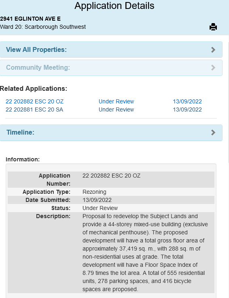This screenshot has height=298, width=229.
Task: Click the 2941 EGLINTON AVE E address
Action: pyautogui.click(x=30, y=19)
